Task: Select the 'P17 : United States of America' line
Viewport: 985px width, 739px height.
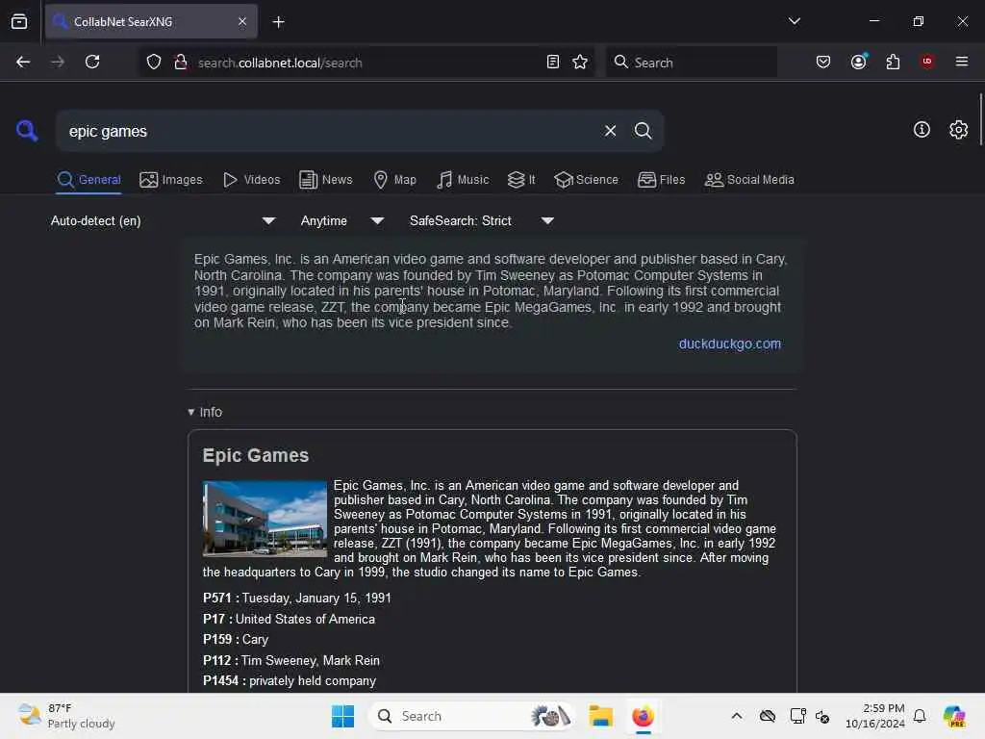Action: 289,619
